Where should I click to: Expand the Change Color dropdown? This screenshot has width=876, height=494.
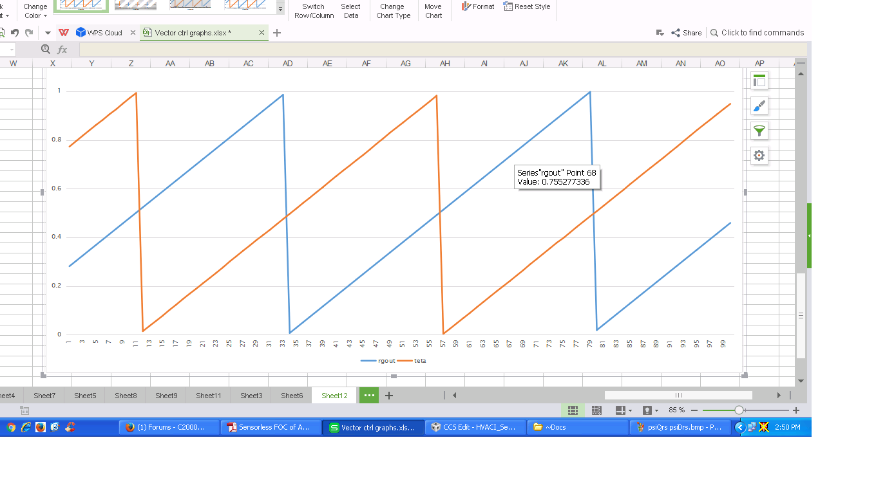[x=35, y=11]
